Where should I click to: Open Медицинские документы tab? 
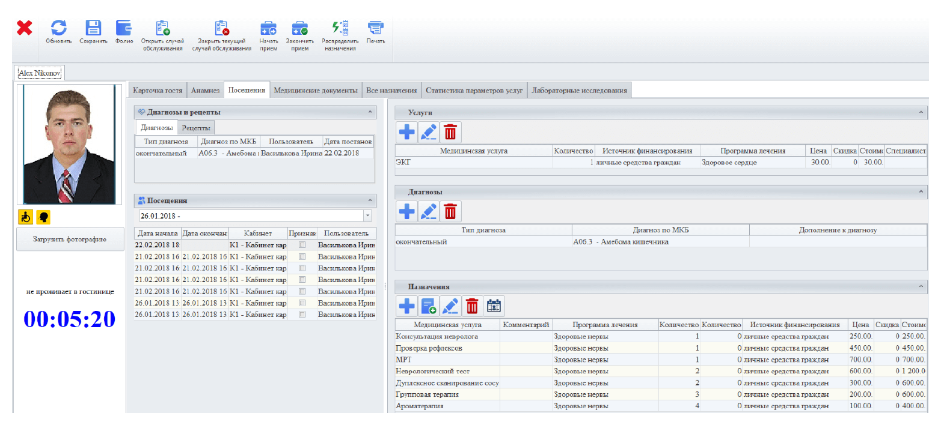coord(316,90)
